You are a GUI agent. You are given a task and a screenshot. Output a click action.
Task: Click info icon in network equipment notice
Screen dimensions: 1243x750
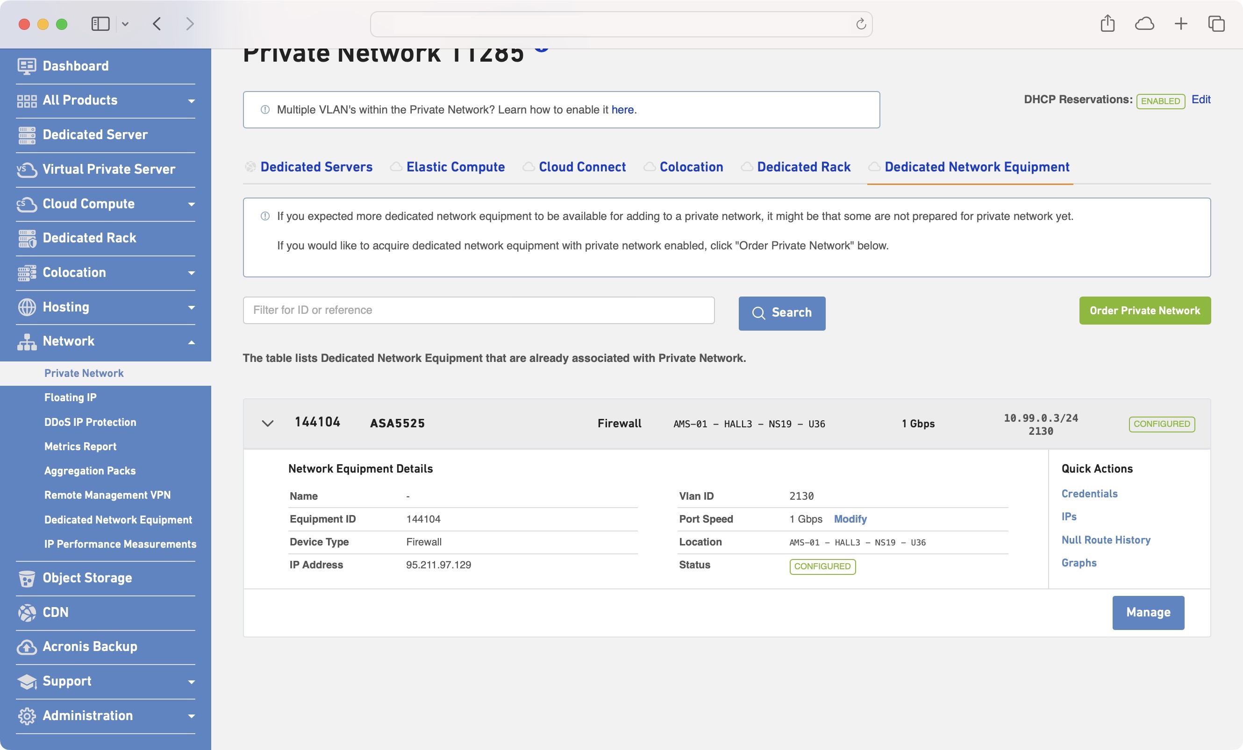coord(265,216)
